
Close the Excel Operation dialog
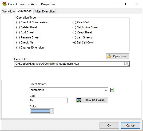coord(137,4)
